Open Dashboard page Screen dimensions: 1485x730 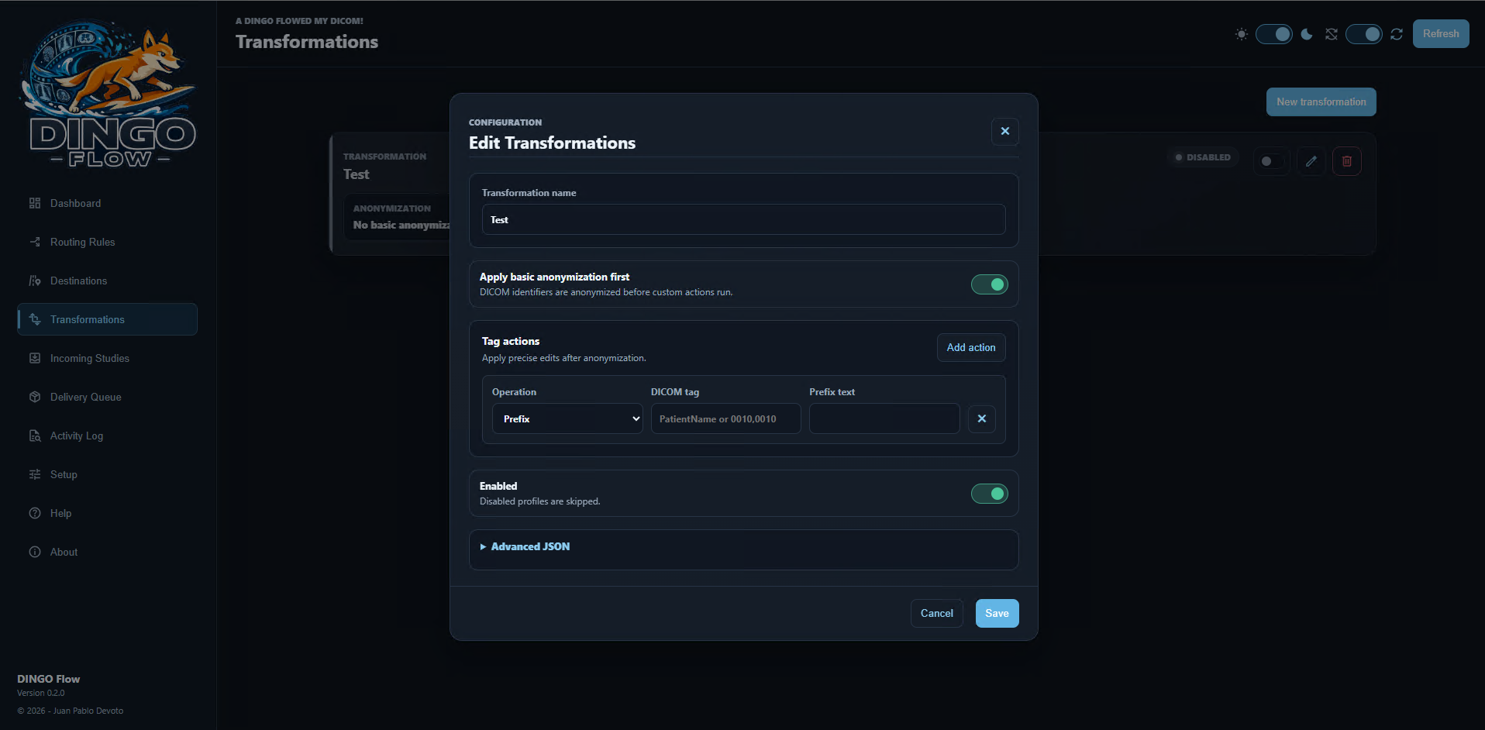[108, 203]
